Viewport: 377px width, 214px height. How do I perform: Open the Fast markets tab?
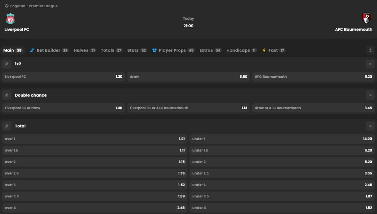(x=274, y=50)
